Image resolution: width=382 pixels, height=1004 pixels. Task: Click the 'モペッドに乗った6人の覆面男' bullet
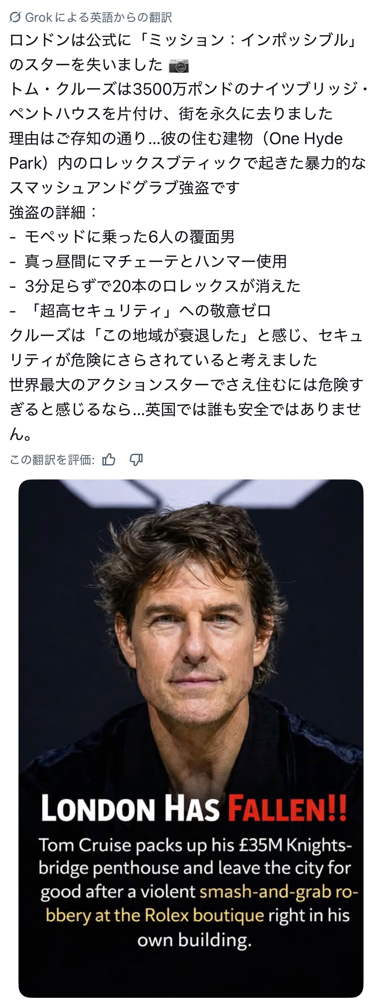click(129, 237)
